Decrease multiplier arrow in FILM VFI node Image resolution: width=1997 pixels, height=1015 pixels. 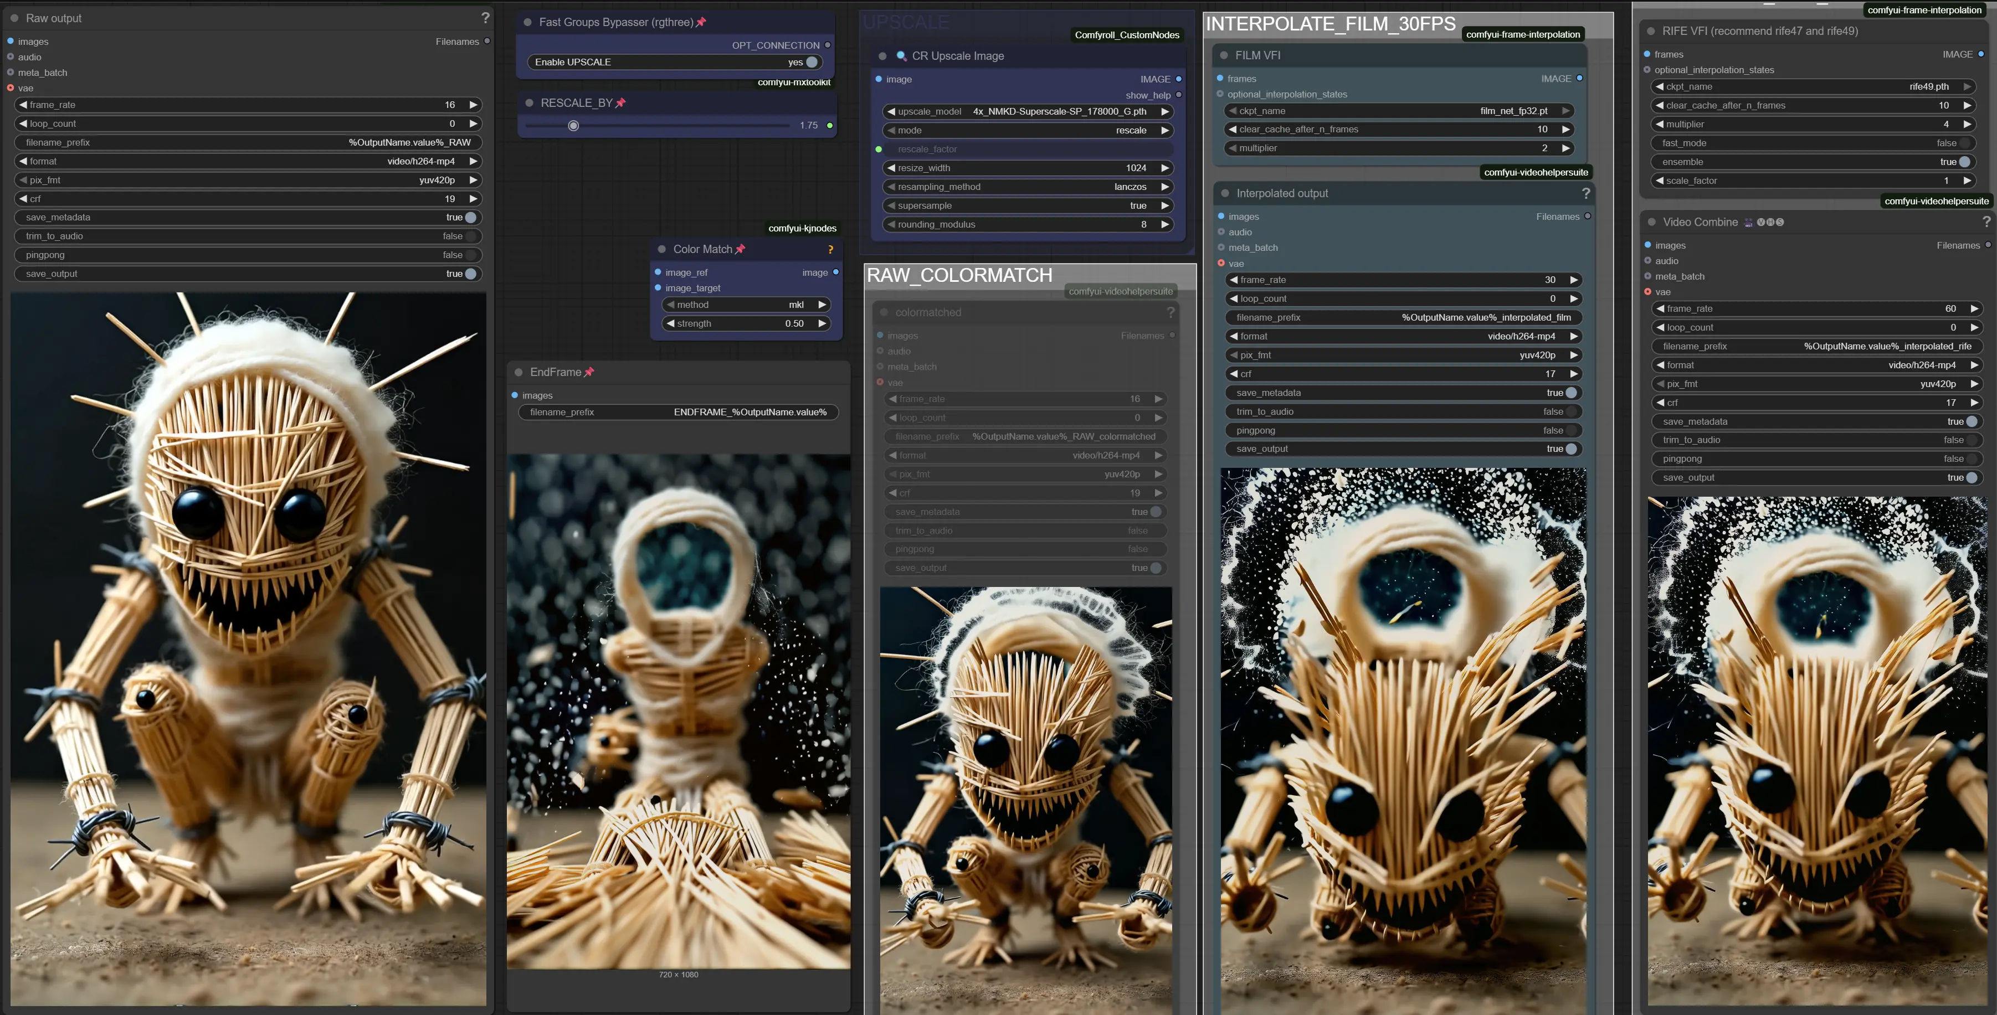tap(1233, 148)
